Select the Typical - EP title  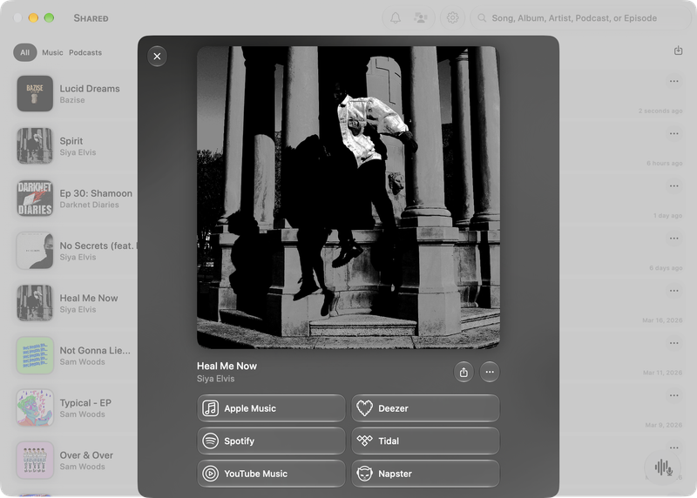85,403
